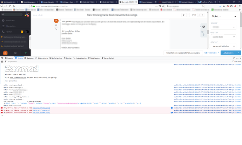Viewport: 242px width, 145px height.
Task: Open the Gruppe dropdown
Action: (x=223, y=27)
